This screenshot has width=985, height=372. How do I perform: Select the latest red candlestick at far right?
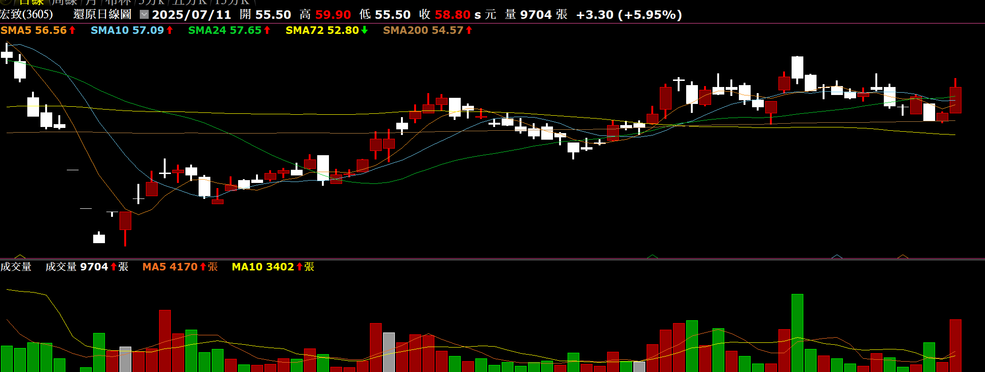(x=955, y=100)
